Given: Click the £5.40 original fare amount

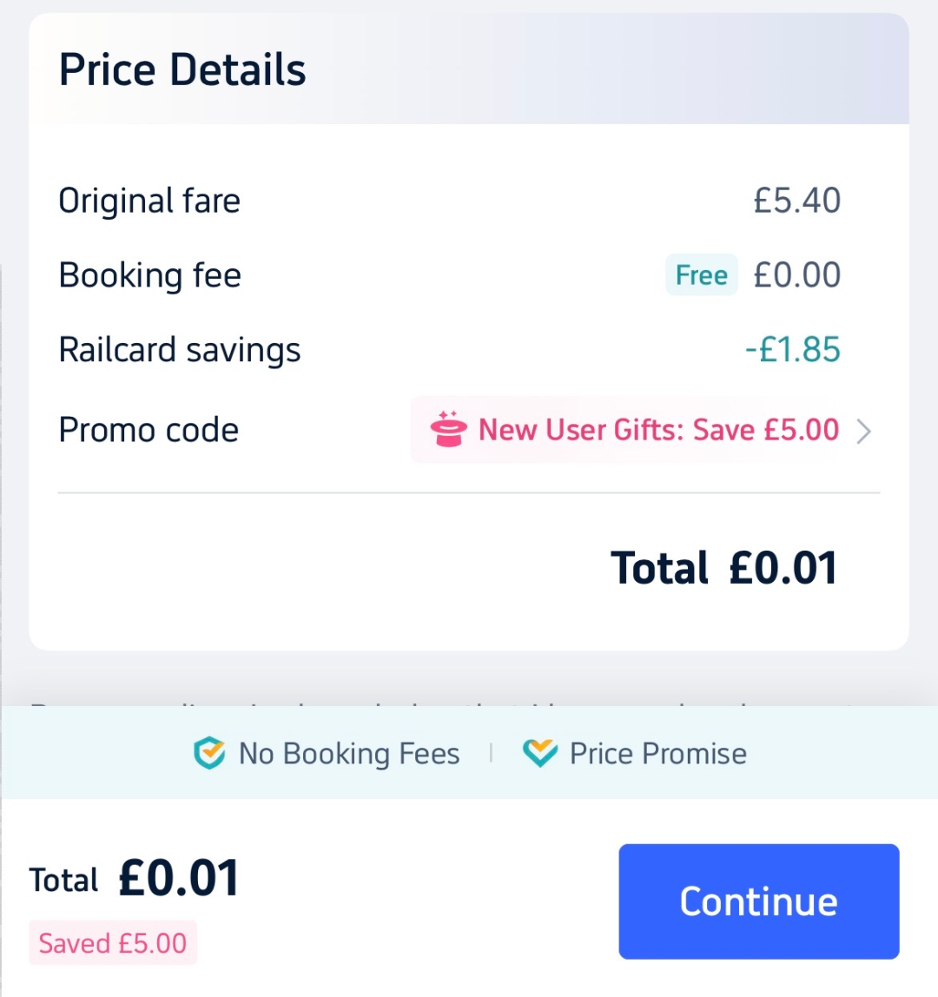Looking at the screenshot, I should [x=796, y=201].
